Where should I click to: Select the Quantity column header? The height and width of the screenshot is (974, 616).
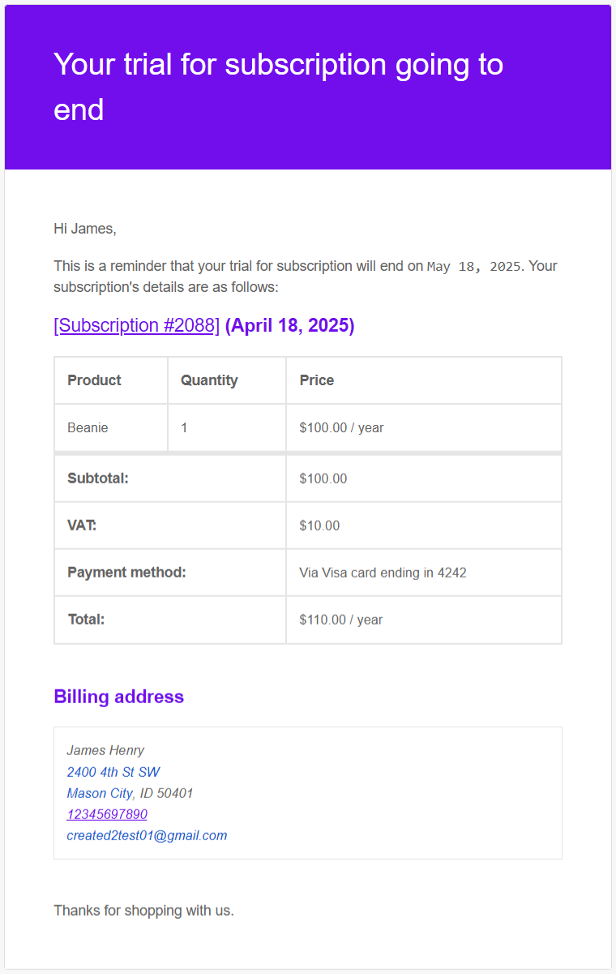click(209, 380)
